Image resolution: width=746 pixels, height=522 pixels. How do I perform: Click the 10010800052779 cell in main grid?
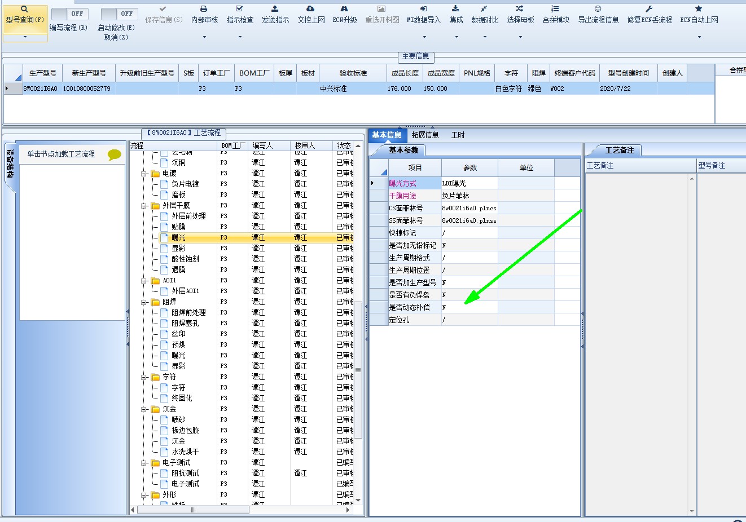88,89
